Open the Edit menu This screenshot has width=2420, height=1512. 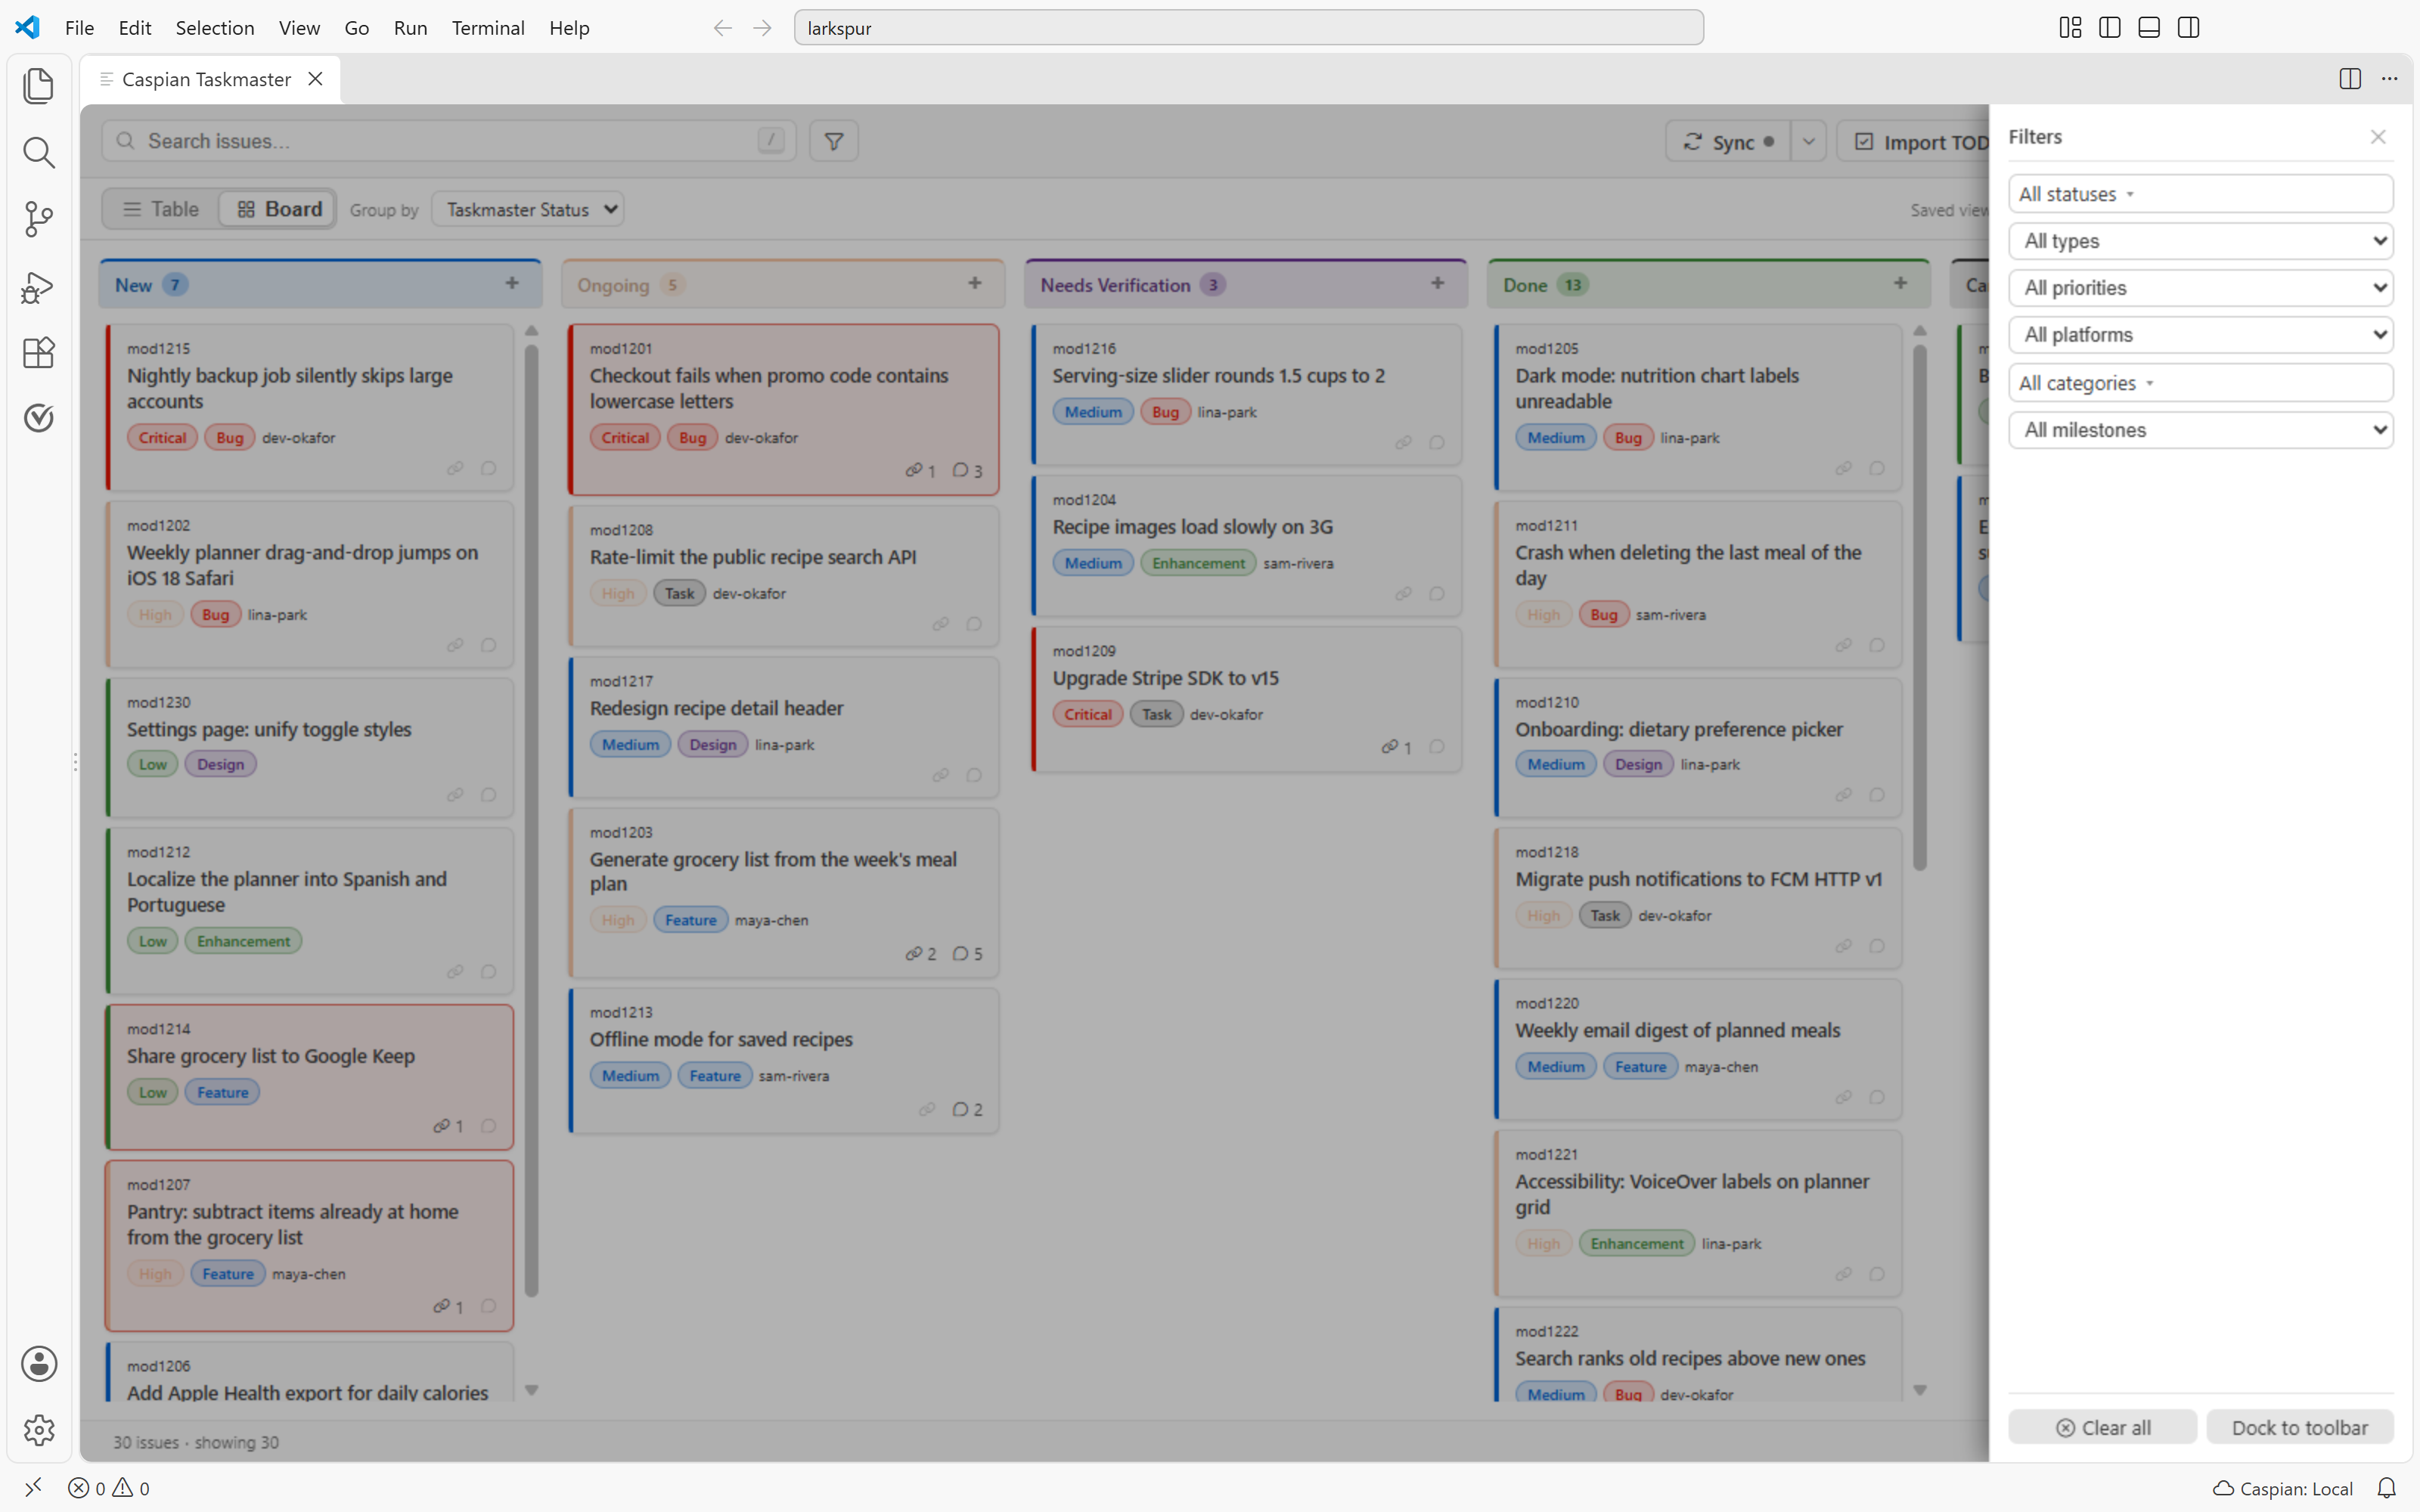coord(134,28)
